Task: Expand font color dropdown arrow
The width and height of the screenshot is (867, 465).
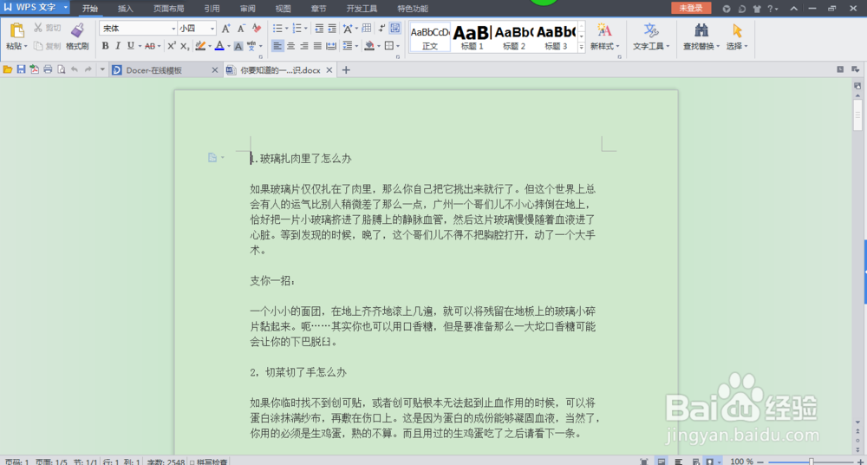Action: pyautogui.click(x=228, y=46)
